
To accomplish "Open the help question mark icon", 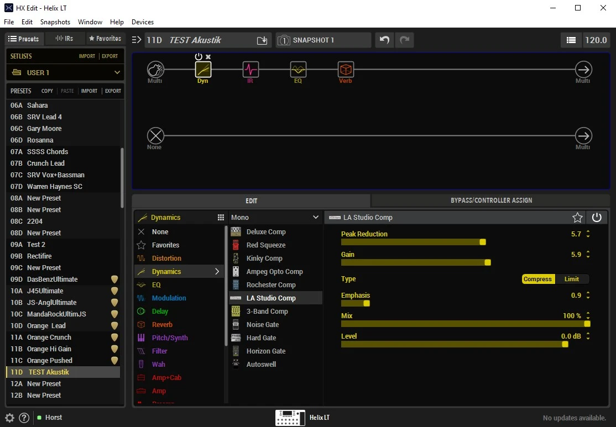I will [24, 418].
